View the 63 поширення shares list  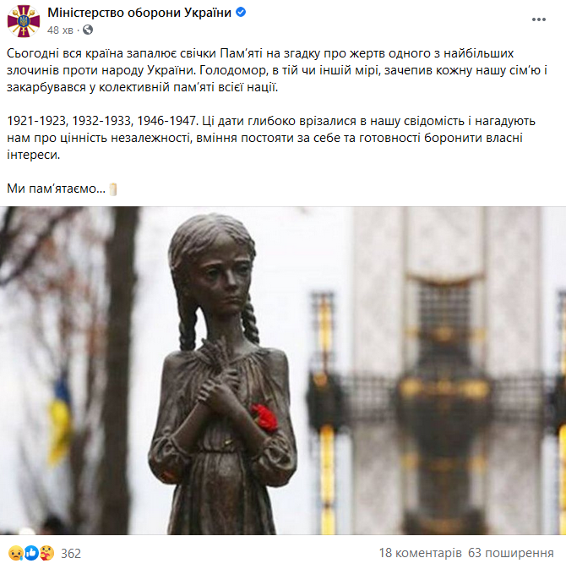pyautogui.click(x=511, y=553)
